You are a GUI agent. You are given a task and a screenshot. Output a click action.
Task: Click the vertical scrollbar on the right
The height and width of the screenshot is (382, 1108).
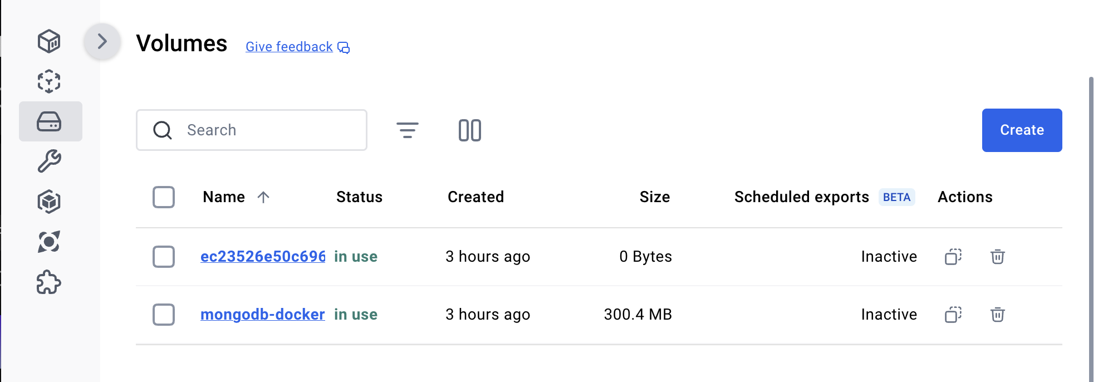coord(1091,229)
